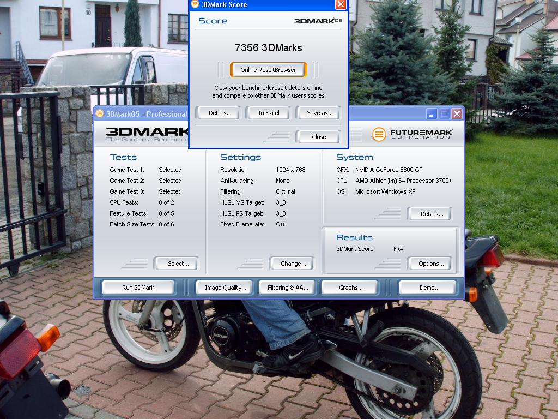Open Select under Tests
The height and width of the screenshot is (419, 558).
[178, 264]
